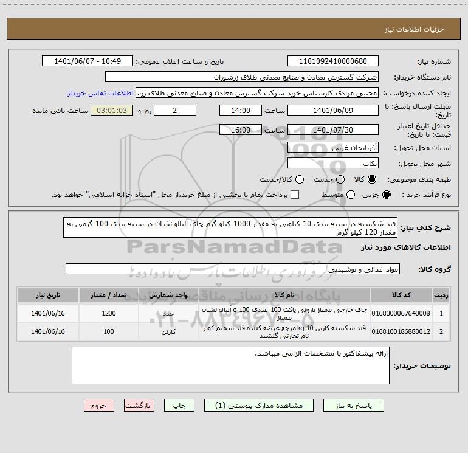The width and height of the screenshot is (468, 453).
Task: Click the قند شکسته کارتن product name cell
Action: [284, 331]
